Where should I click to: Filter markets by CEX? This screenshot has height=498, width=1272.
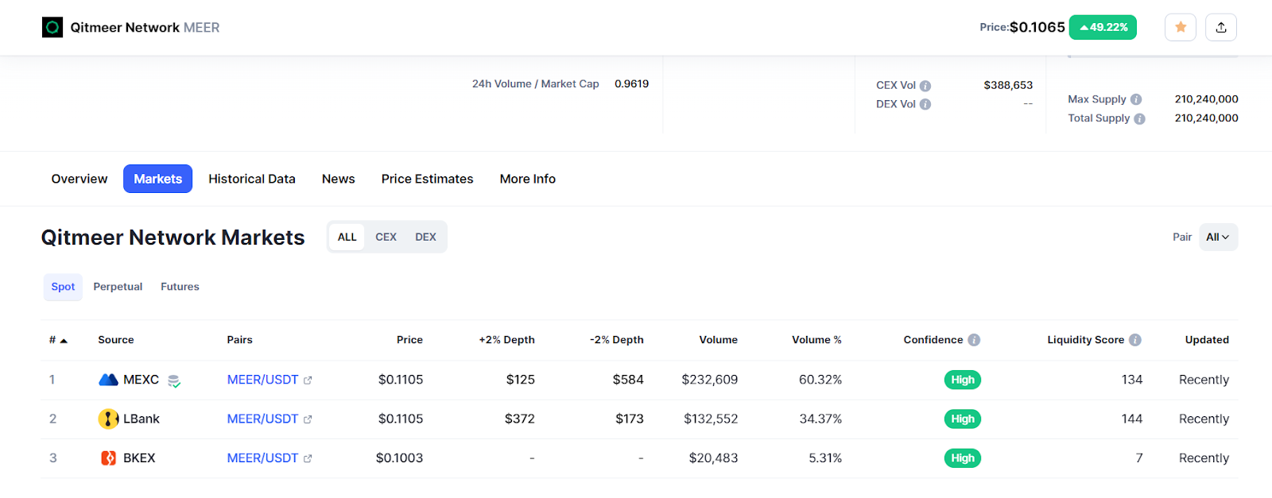pos(386,237)
